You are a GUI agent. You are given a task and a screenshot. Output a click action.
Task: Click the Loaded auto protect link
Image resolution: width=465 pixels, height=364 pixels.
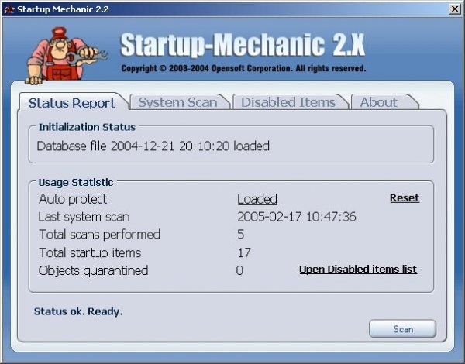257,199
